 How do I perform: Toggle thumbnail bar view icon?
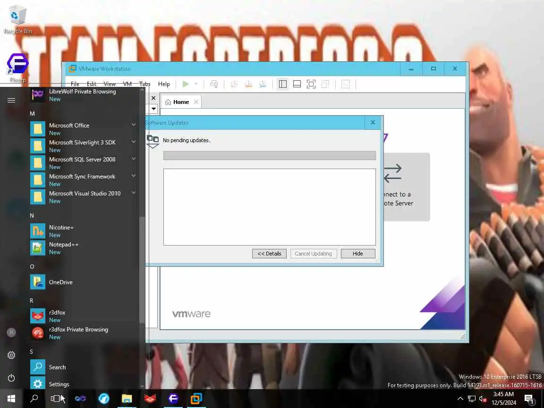point(297,84)
